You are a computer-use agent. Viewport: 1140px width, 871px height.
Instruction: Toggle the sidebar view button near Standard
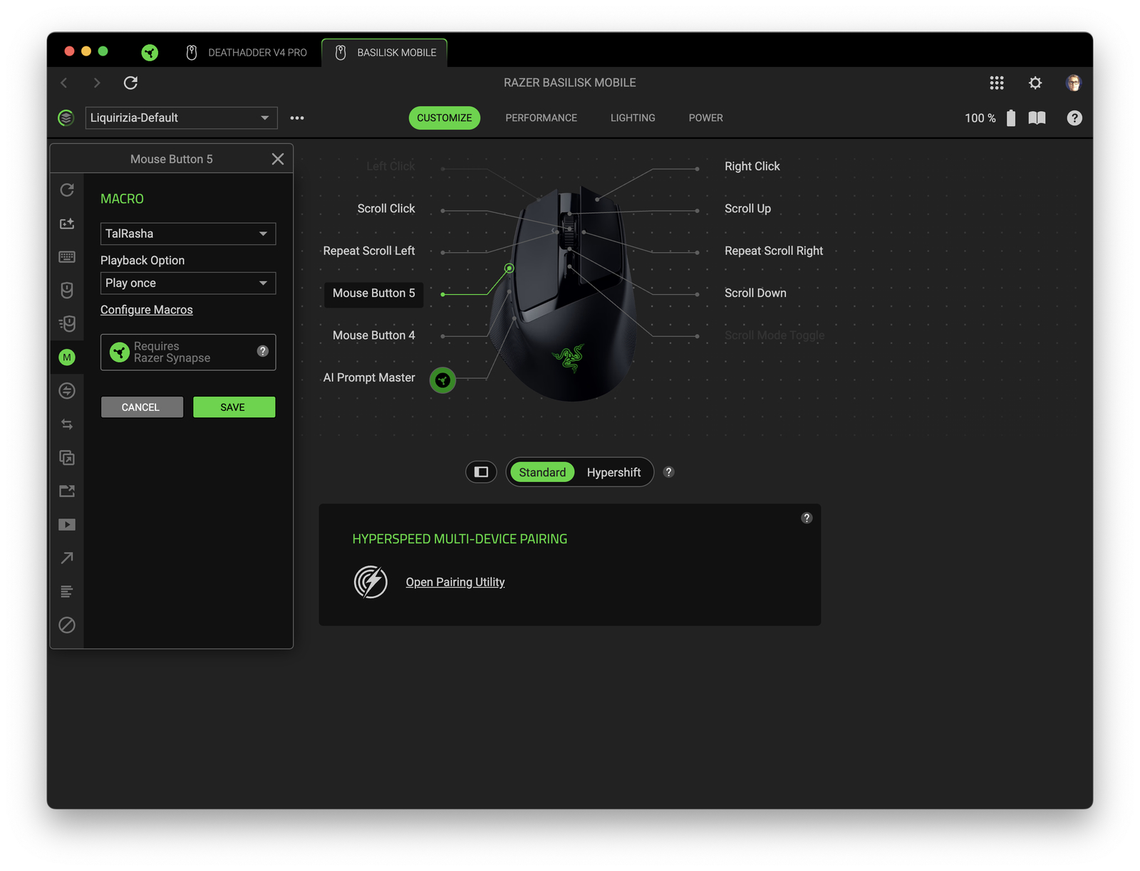(x=481, y=472)
